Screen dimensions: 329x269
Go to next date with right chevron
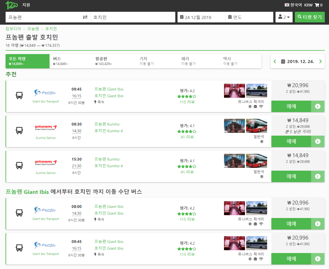coord(320,61)
